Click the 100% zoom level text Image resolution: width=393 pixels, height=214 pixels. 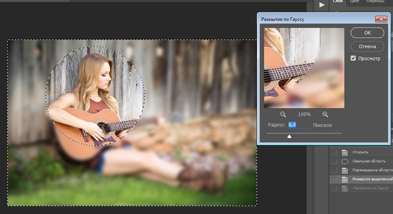tap(304, 114)
